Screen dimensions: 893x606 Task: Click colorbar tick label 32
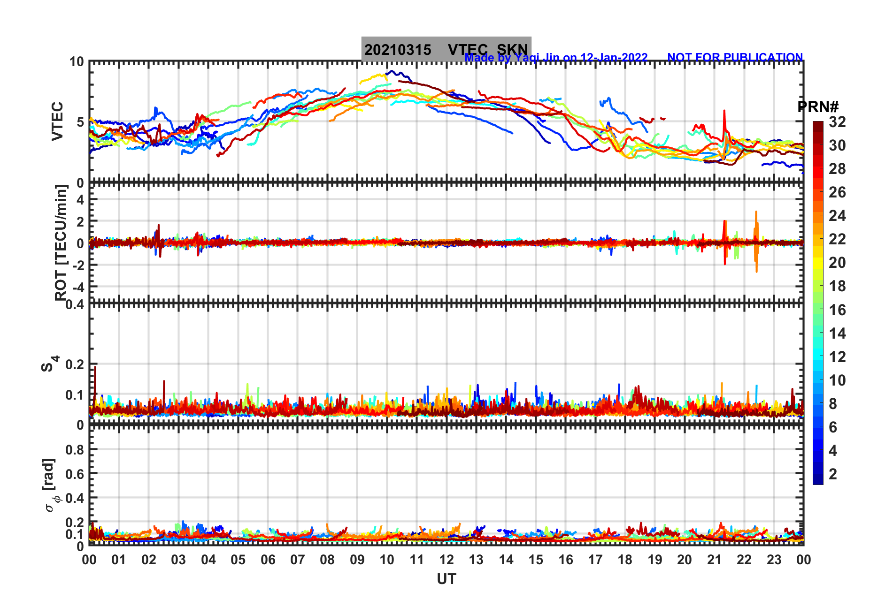coord(837,122)
